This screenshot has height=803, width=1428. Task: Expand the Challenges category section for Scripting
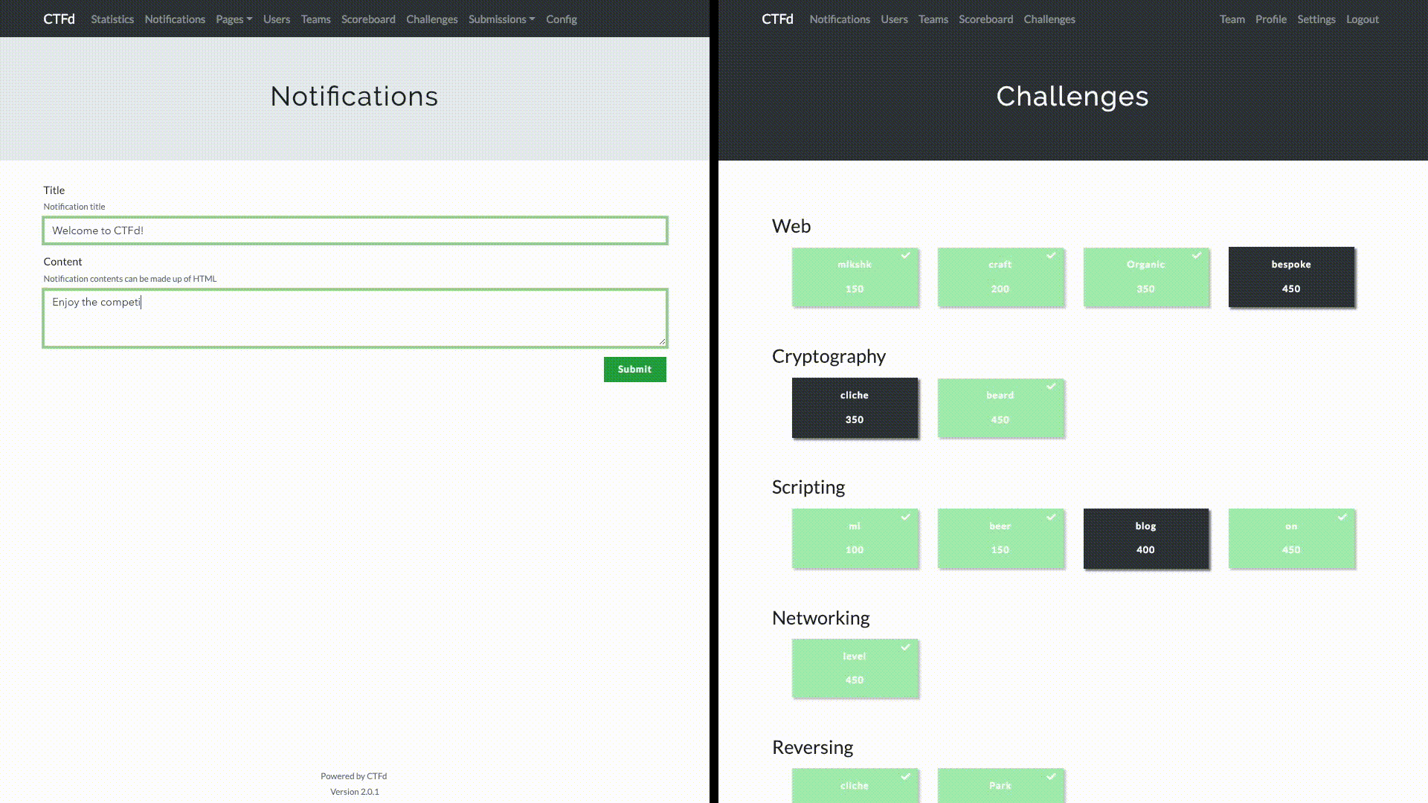click(808, 486)
